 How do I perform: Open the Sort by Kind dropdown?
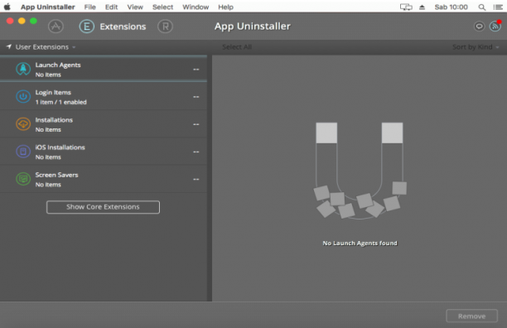click(x=476, y=47)
